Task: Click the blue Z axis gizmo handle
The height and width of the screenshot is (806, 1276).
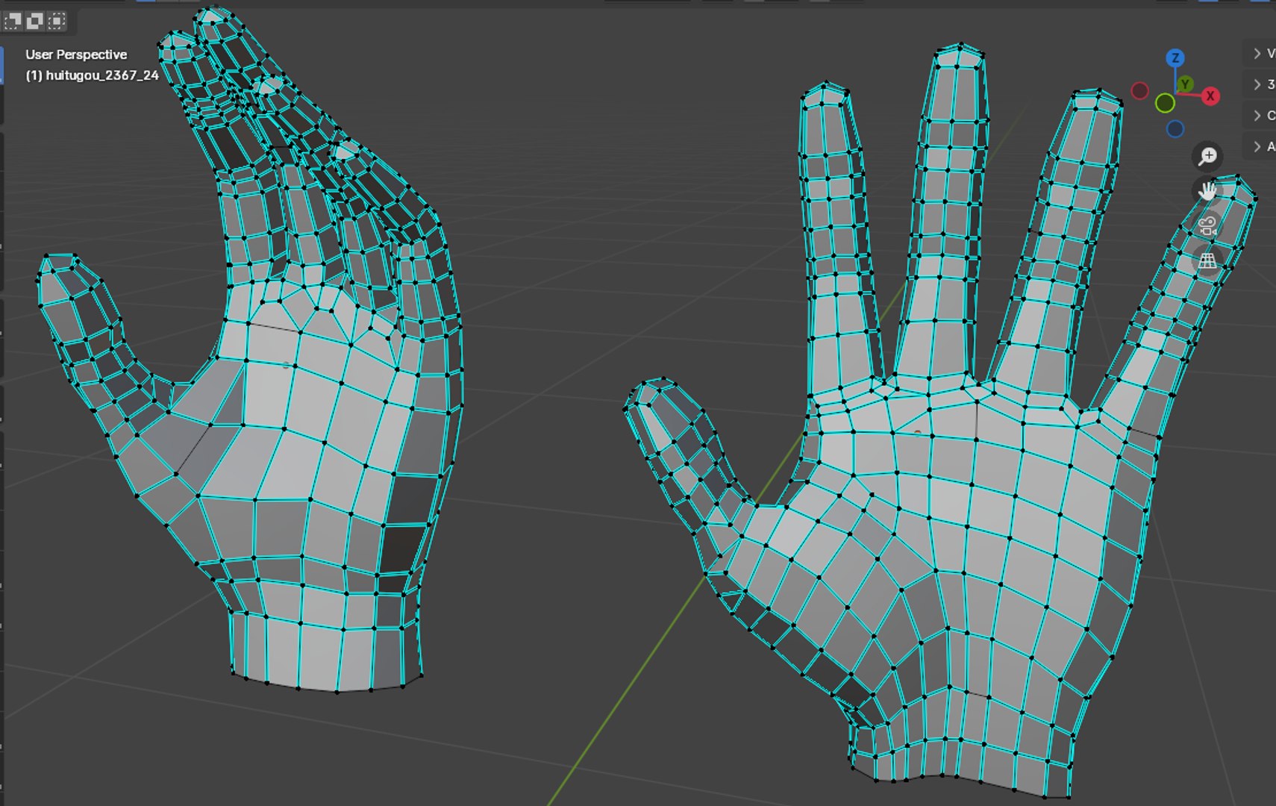Action: pos(1175,58)
